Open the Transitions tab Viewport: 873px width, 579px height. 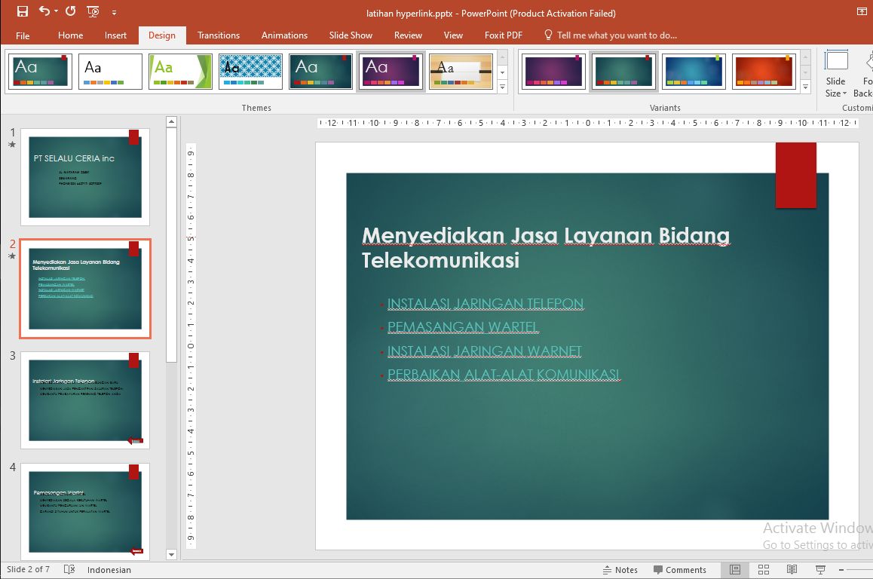coord(219,35)
